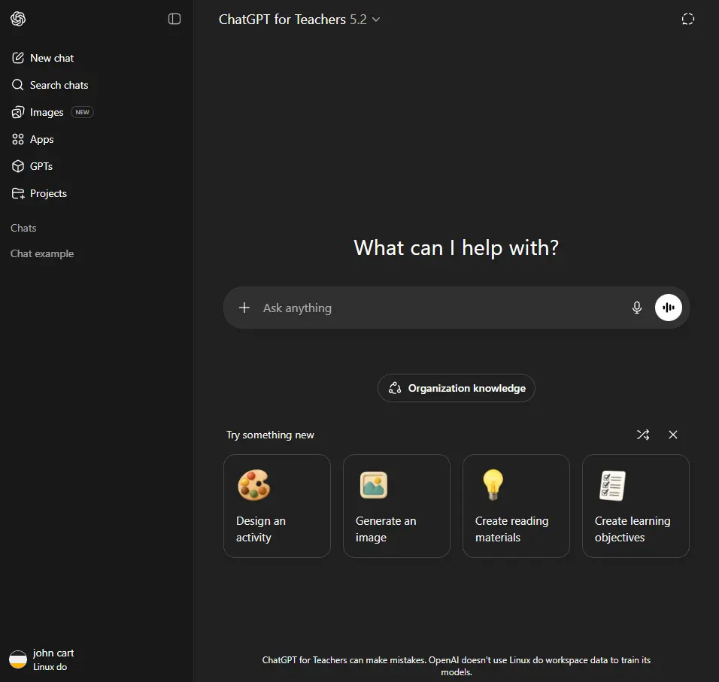Viewport: 719px width, 682px height.
Task: Click the dashed-circle temporary chat icon
Action: (x=688, y=19)
